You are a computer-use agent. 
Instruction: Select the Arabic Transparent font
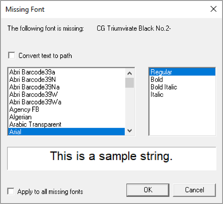[x=35, y=124]
